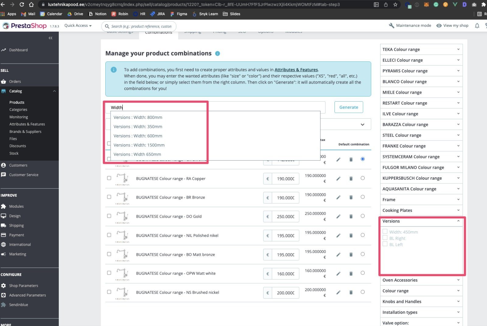This screenshot has height=326, width=487.
Task: Tick the checkbox for BR Bronze row
Action: pyautogui.click(x=109, y=197)
